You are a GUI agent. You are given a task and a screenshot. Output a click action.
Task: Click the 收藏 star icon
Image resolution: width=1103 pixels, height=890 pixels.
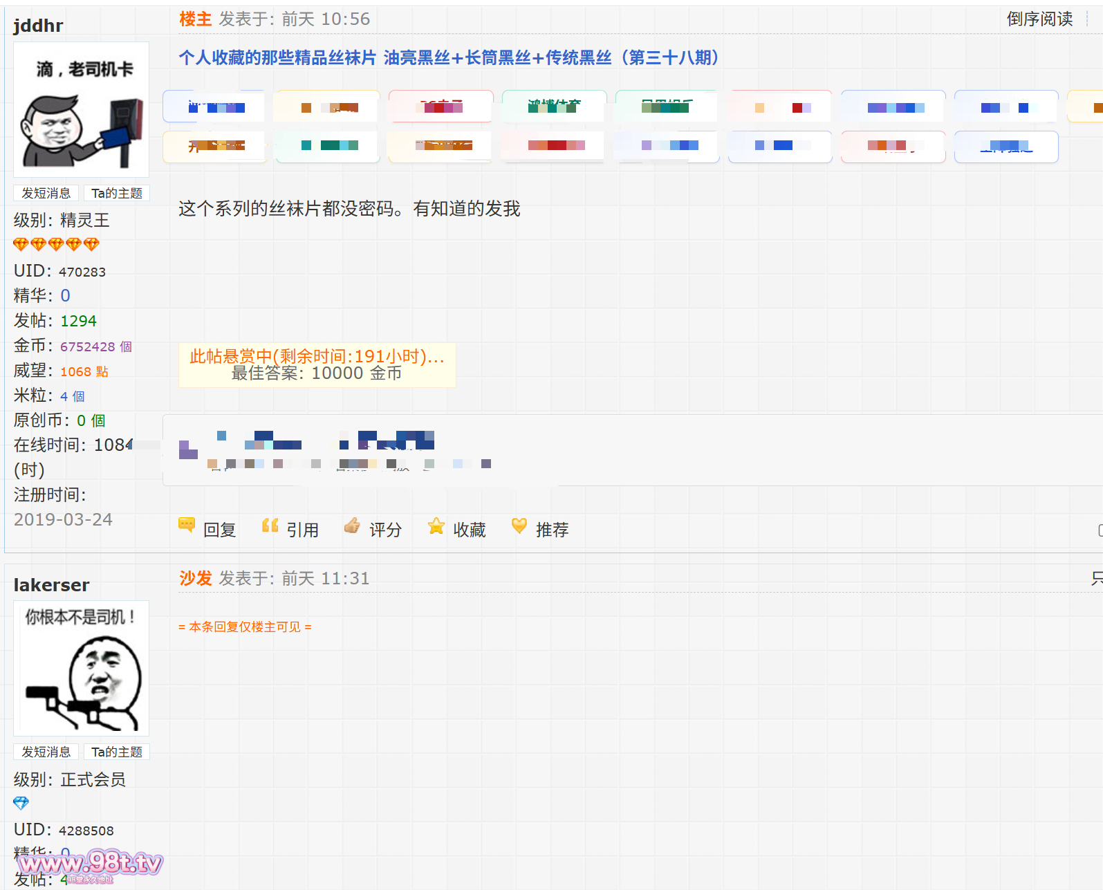(x=436, y=526)
